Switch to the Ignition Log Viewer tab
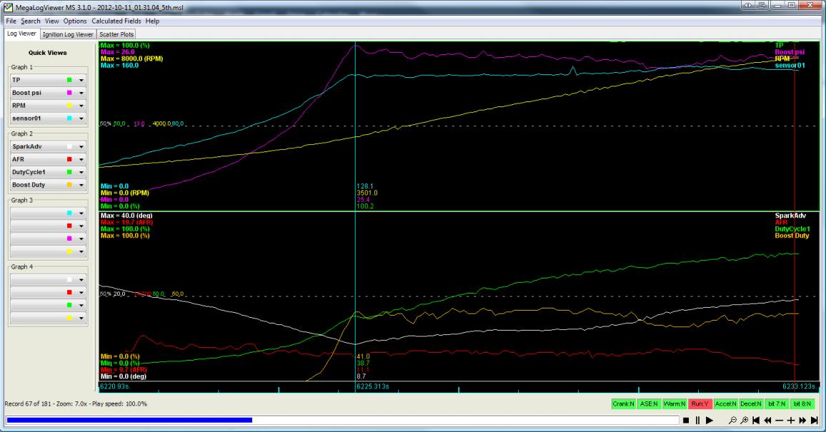Image resolution: width=826 pixels, height=432 pixels. pos(69,34)
